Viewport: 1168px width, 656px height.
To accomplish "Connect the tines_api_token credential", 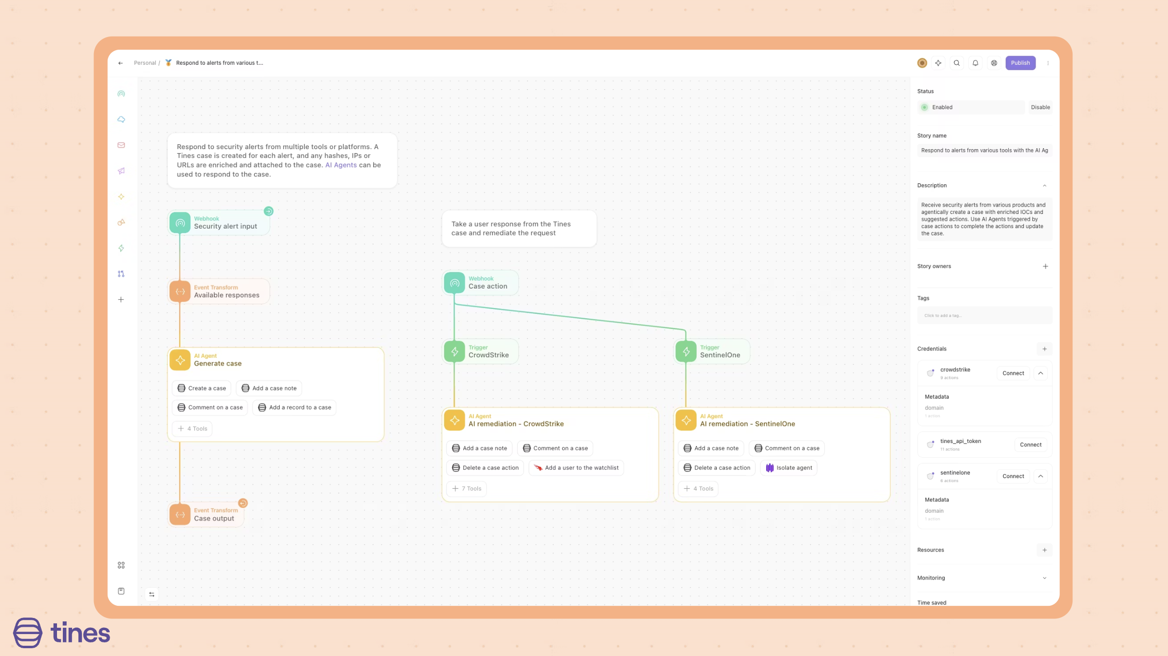I will point(1030,444).
